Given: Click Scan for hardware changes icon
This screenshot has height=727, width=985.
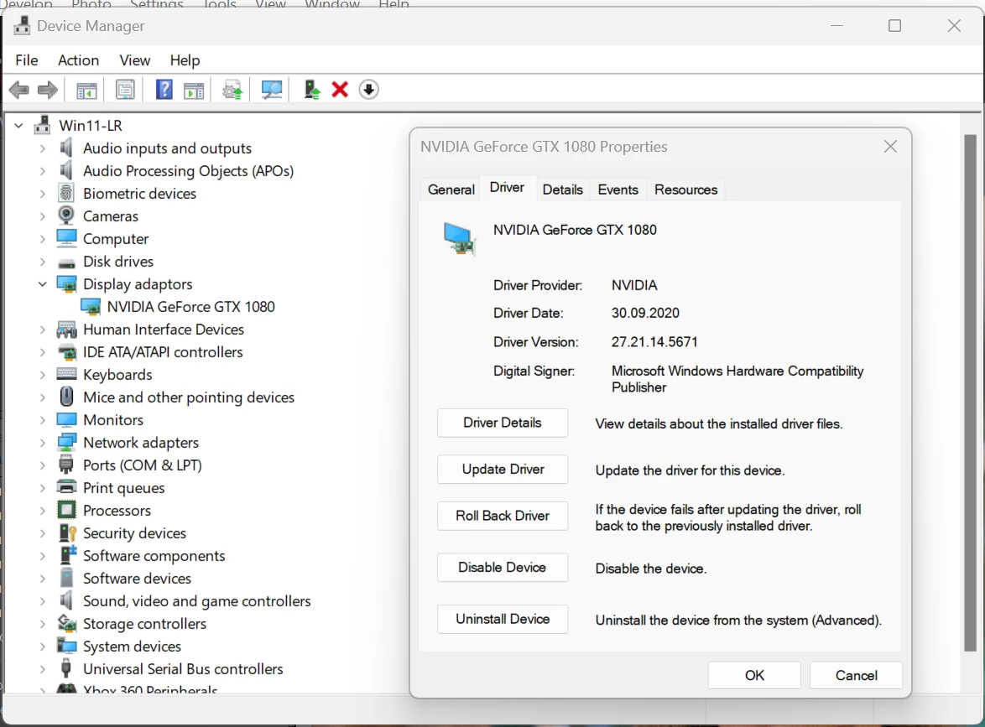Looking at the screenshot, I should tap(271, 90).
